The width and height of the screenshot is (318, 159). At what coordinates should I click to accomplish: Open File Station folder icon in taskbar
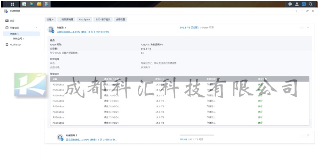point(39,4)
